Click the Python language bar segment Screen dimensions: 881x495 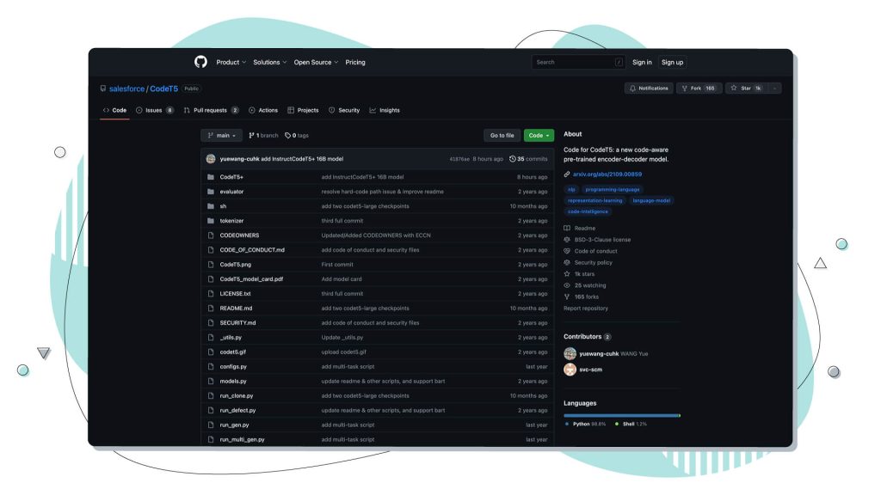point(621,416)
